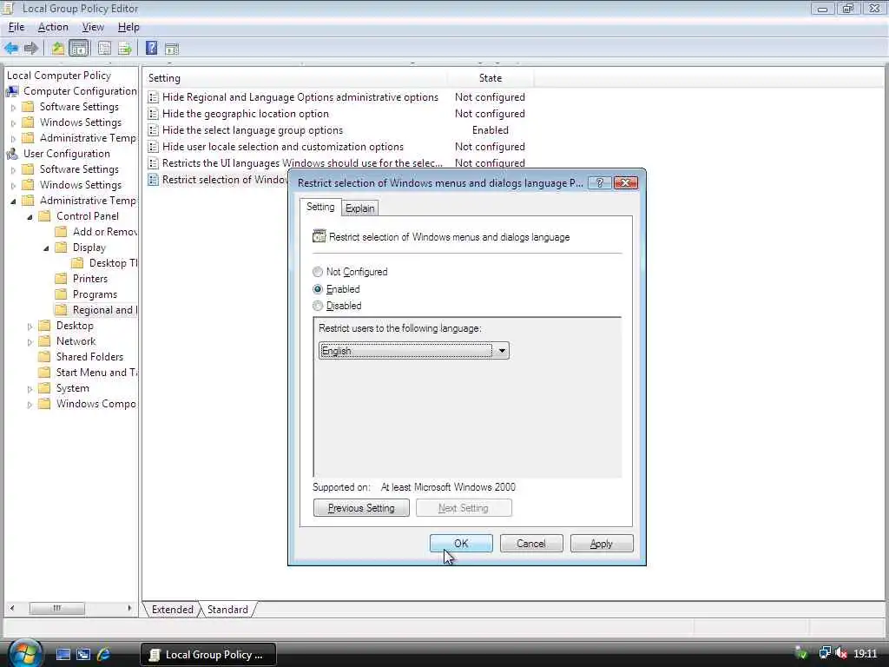Click the Forward arrow toolbar icon
Viewport: 889px width, 667px height.
click(x=31, y=49)
